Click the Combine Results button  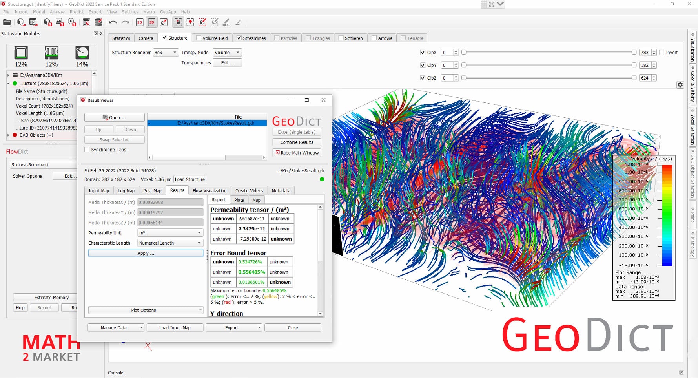tap(297, 142)
